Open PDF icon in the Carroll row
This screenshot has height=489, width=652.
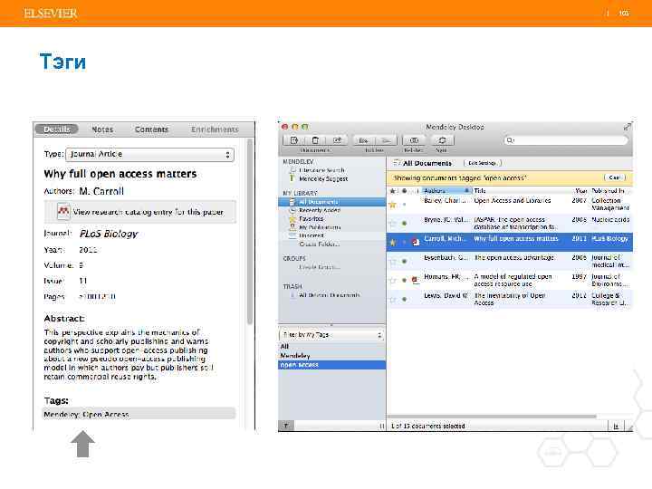pos(416,242)
